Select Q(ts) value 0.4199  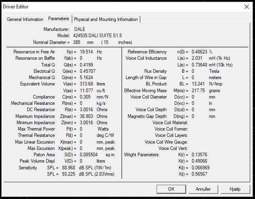pyautogui.click(x=86, y=65)
